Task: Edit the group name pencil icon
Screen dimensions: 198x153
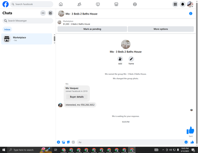Action: [x=131, y=59]
